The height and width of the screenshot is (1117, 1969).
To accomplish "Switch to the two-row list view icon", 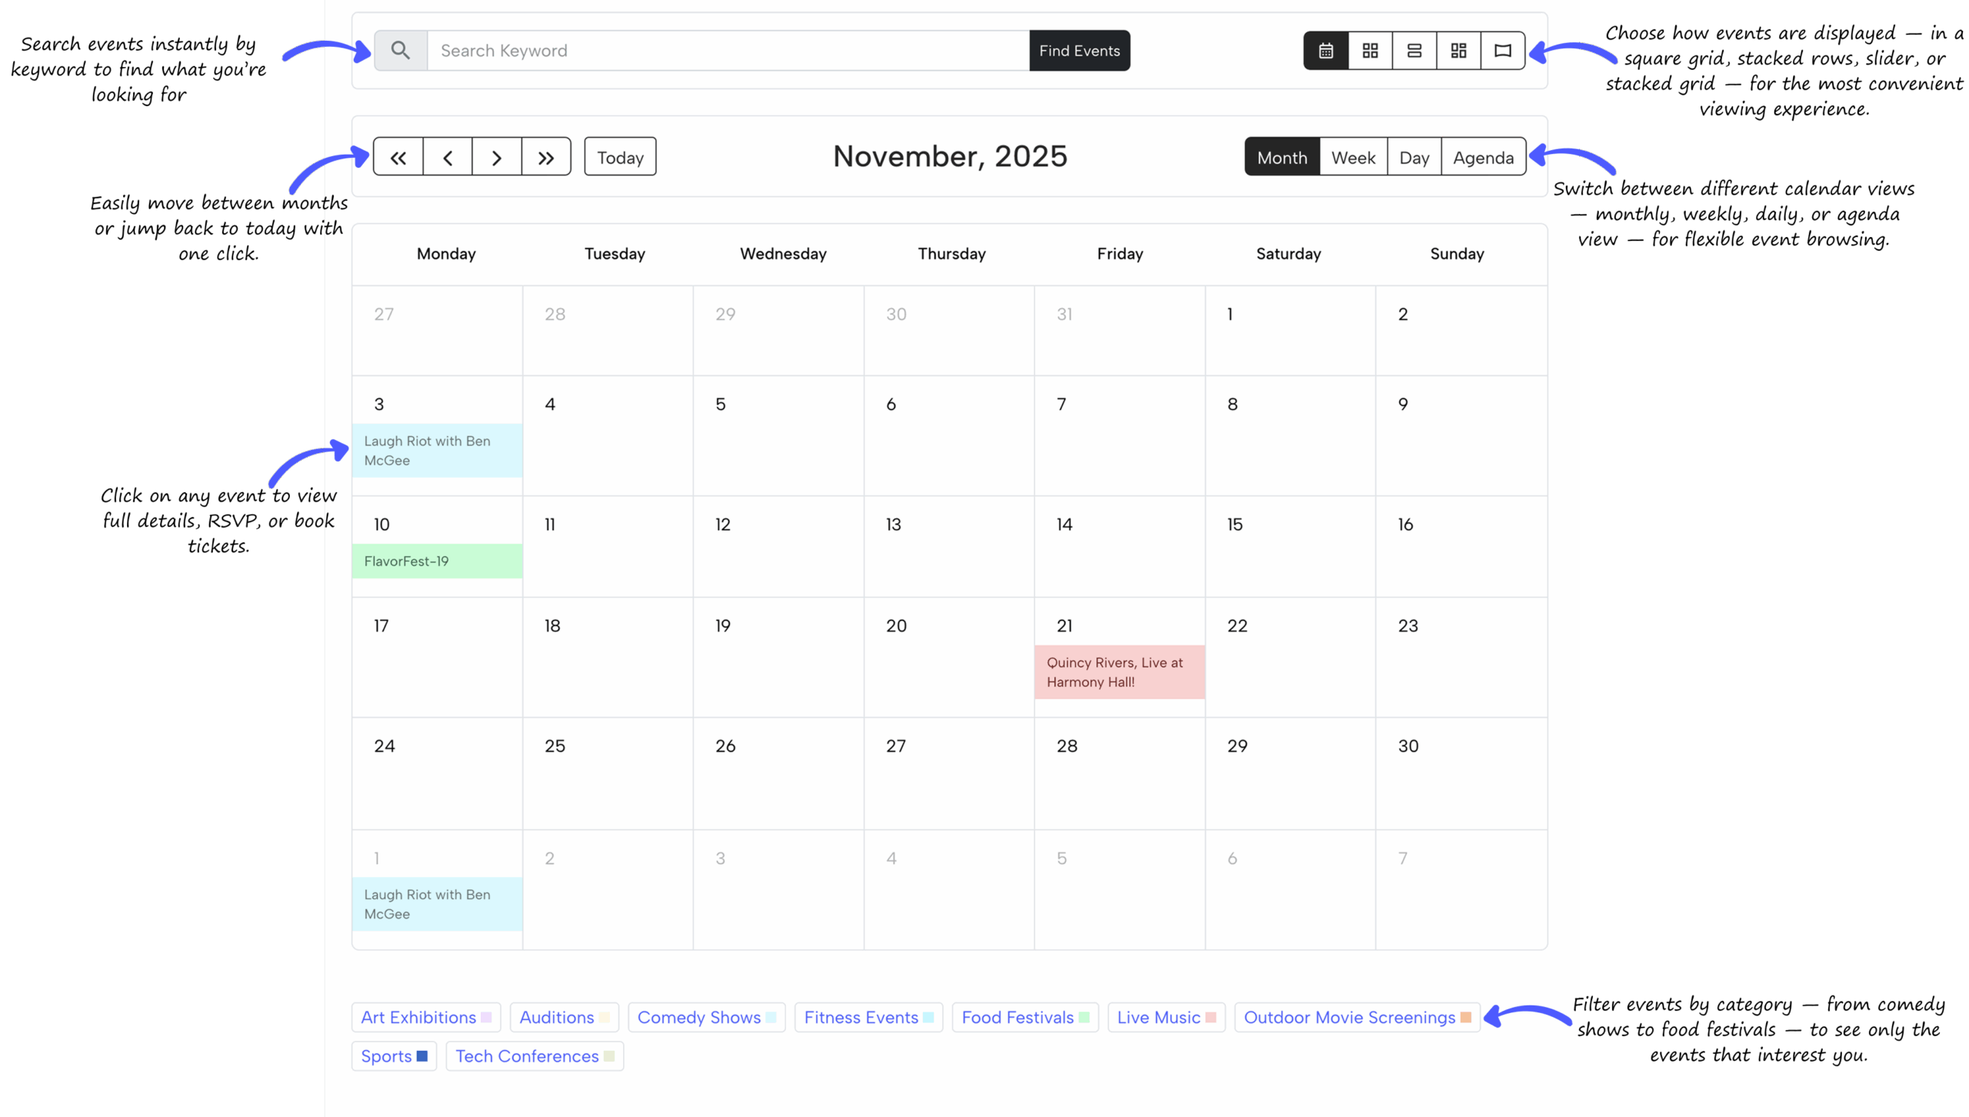I will pyautogui.click(x=1414, y=51).
